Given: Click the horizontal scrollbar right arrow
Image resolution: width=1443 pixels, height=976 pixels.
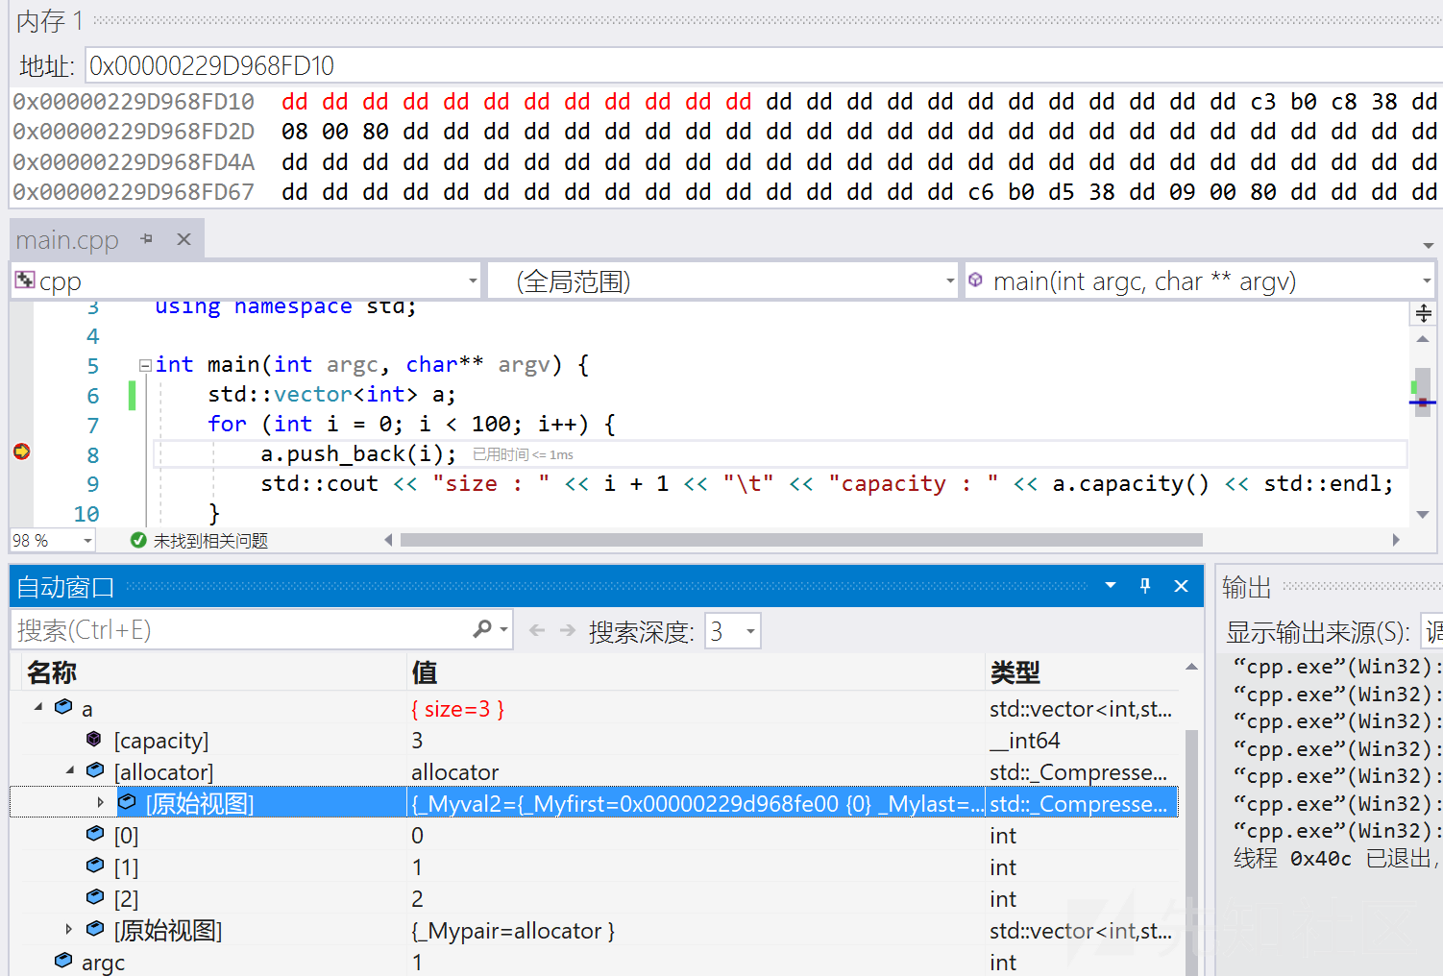Looking at the screenshot, I should (1396, 540).
